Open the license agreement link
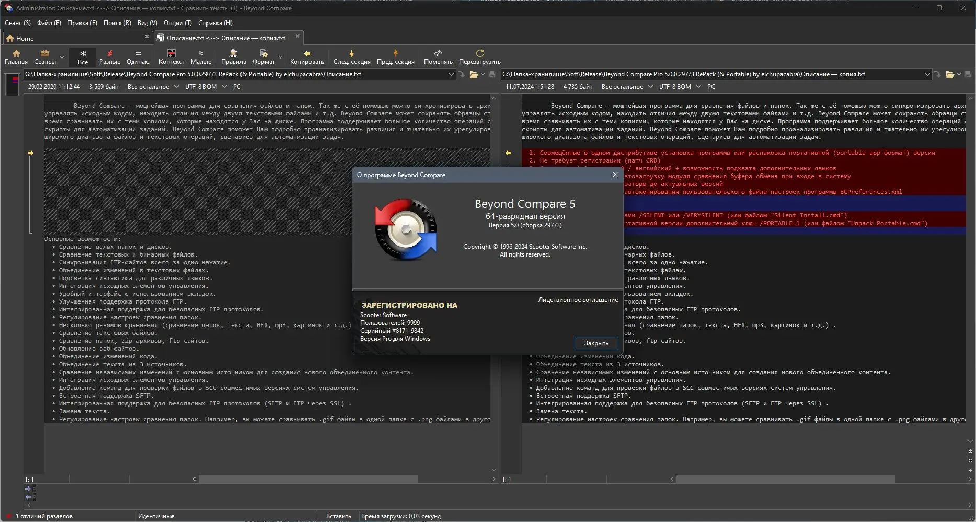 (x=578, y=300)
